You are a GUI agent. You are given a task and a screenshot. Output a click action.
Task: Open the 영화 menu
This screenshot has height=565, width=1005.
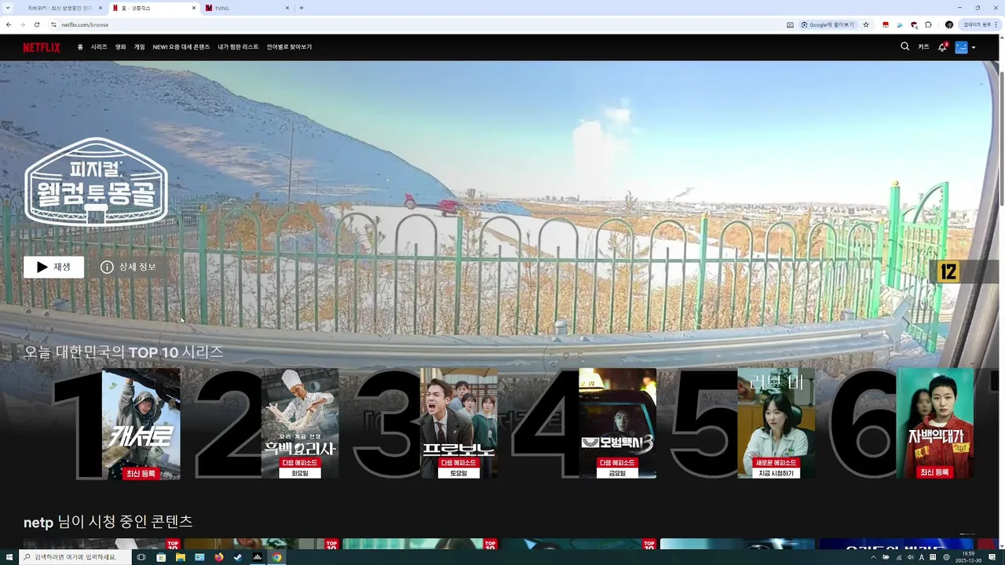coord(121,47)
